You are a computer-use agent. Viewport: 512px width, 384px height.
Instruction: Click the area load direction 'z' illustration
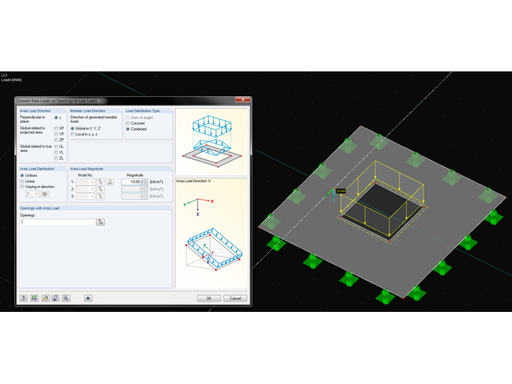[212, 233]
